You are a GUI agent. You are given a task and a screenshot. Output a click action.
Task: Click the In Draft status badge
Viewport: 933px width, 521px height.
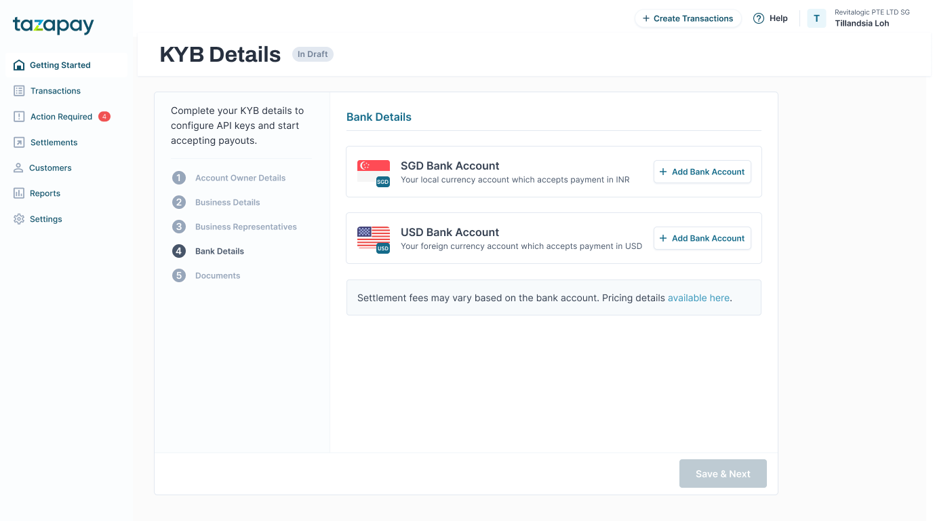pos(313,54)
